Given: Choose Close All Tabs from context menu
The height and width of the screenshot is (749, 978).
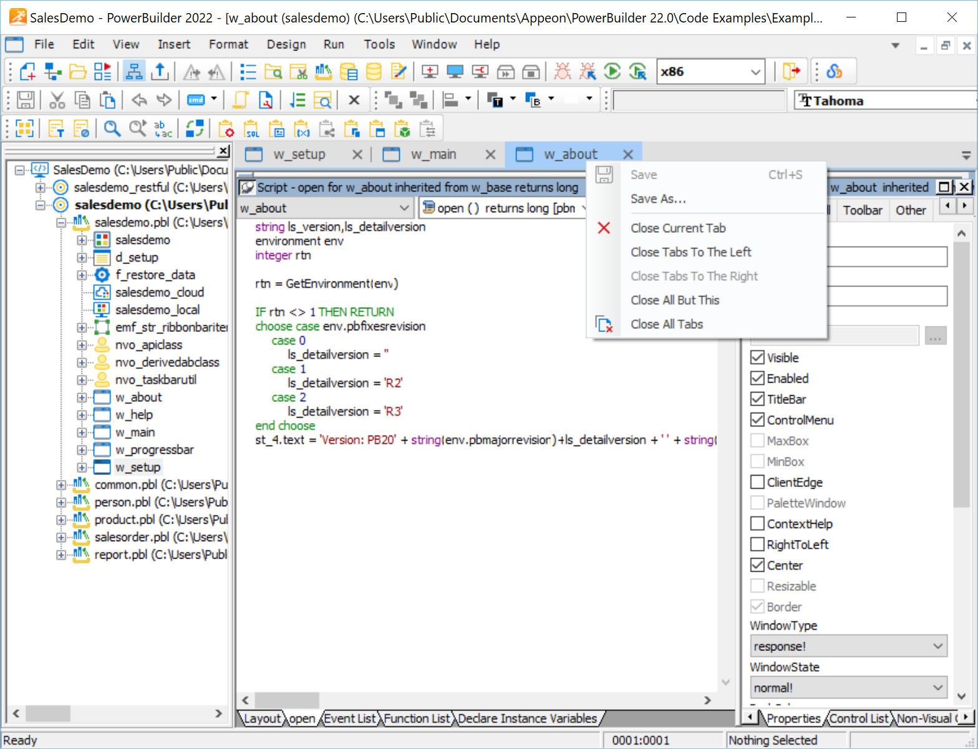Looking at the screenshot, I should click(707, 324).
